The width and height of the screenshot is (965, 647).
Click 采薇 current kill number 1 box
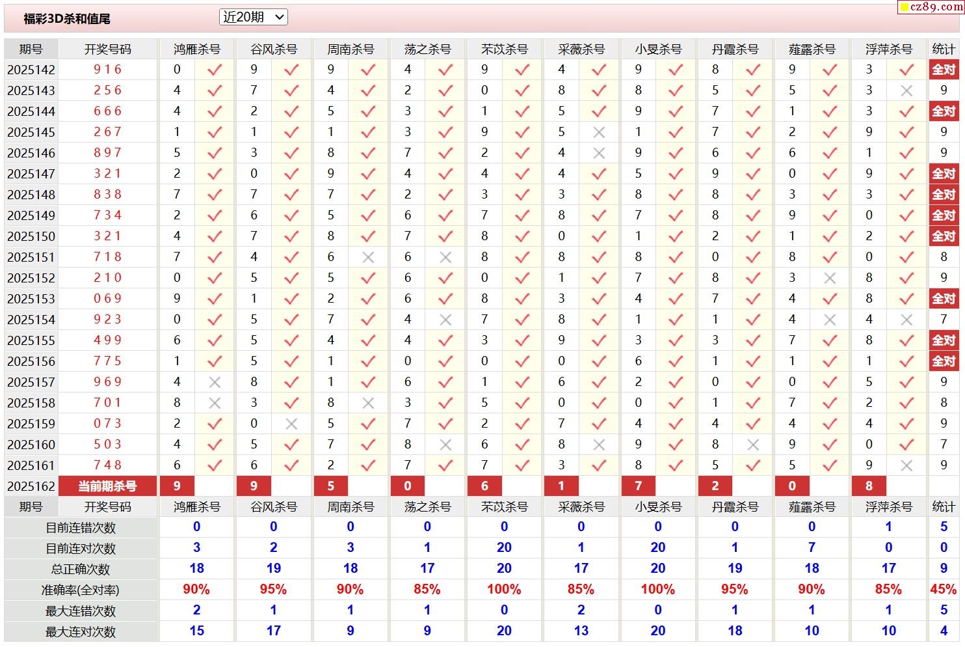561,486
